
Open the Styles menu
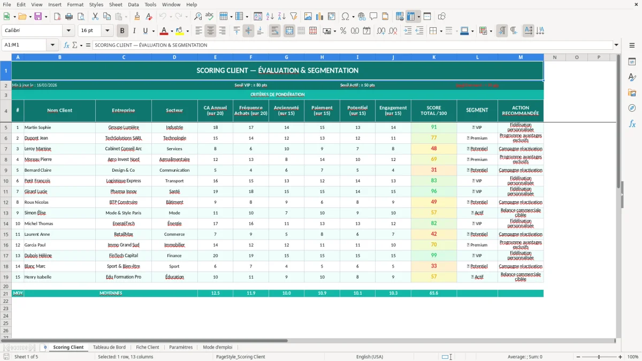[96, 4]
